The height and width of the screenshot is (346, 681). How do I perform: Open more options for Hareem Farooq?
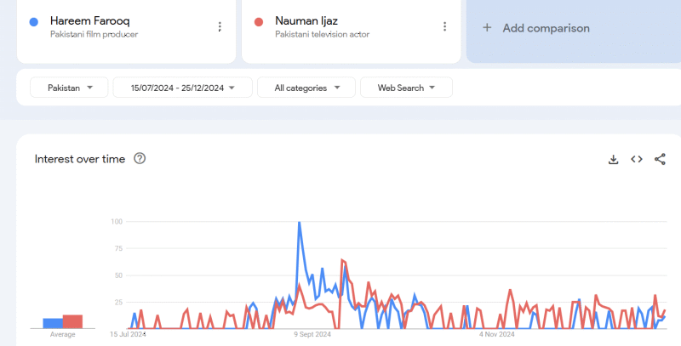(220, 27)
